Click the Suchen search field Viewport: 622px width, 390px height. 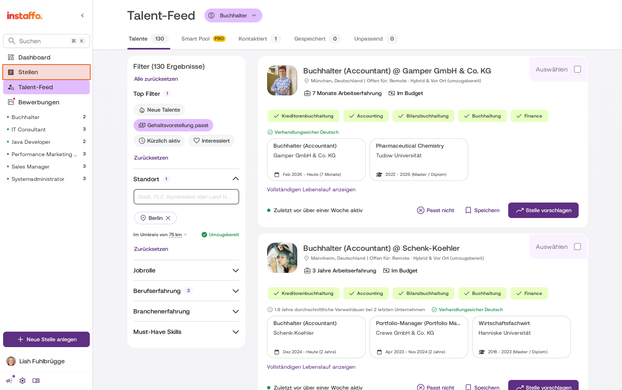click(x=46, y=41)
